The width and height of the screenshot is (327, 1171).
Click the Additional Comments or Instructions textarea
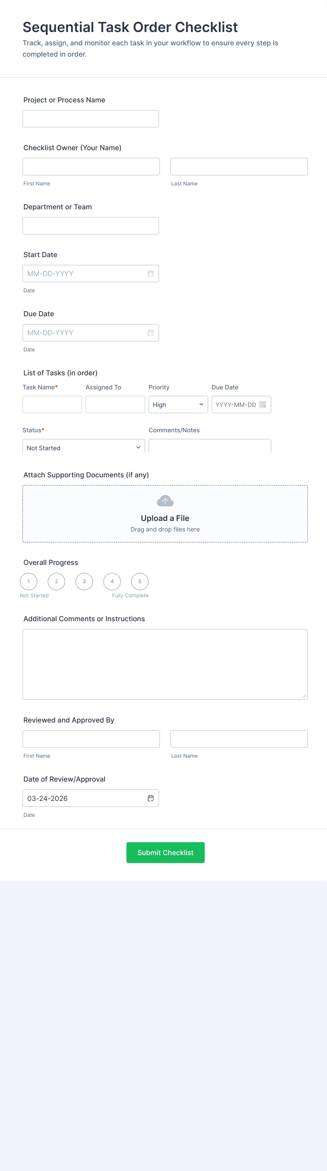[165, 664]
